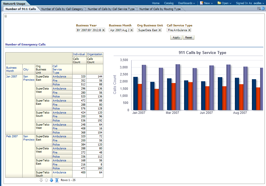Display maximum rows per page icon

coord(57,180)
